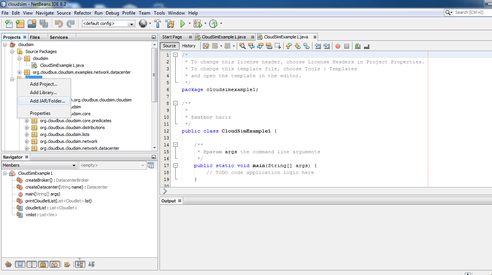This screenshot has height=275, width=492.
Task: Start macro recording with the red circle
Action: coord(338,46)
